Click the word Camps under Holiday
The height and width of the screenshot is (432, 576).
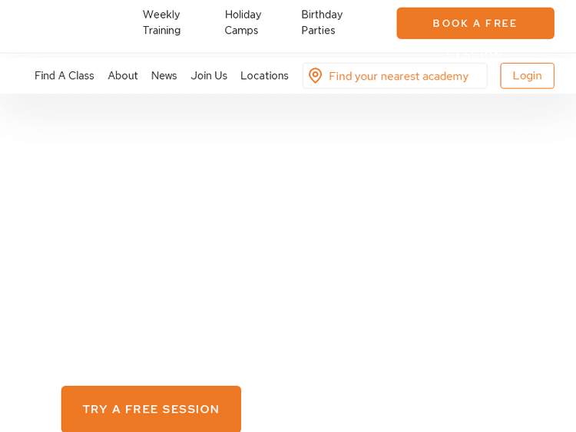(x=241, y=31)
